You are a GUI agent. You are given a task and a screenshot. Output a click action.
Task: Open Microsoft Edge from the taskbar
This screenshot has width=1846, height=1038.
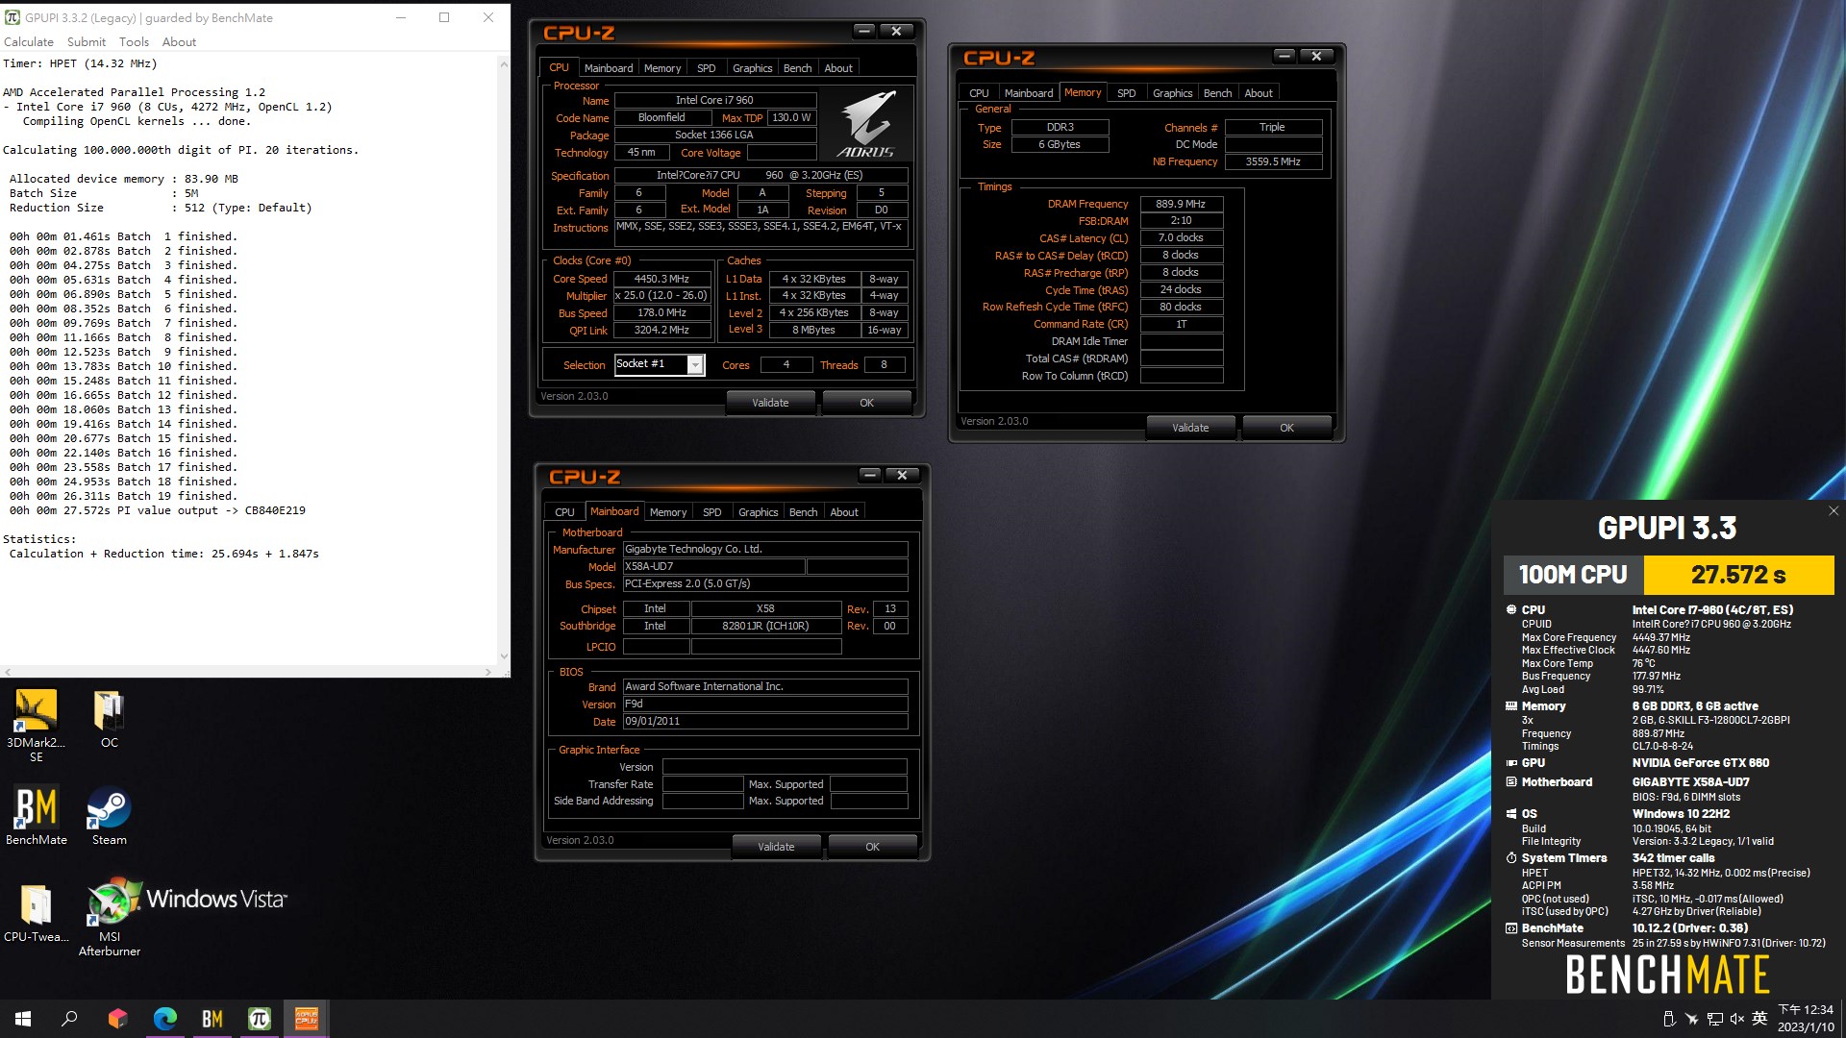point(165,1019)
